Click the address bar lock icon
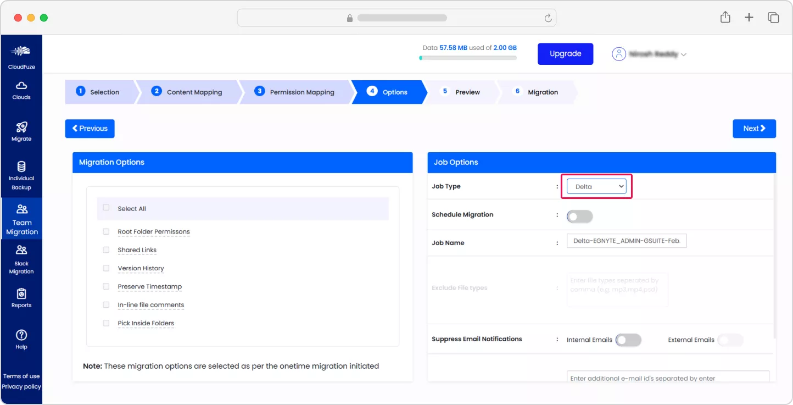This screenshot has height=405, width=793. point(350,18)
